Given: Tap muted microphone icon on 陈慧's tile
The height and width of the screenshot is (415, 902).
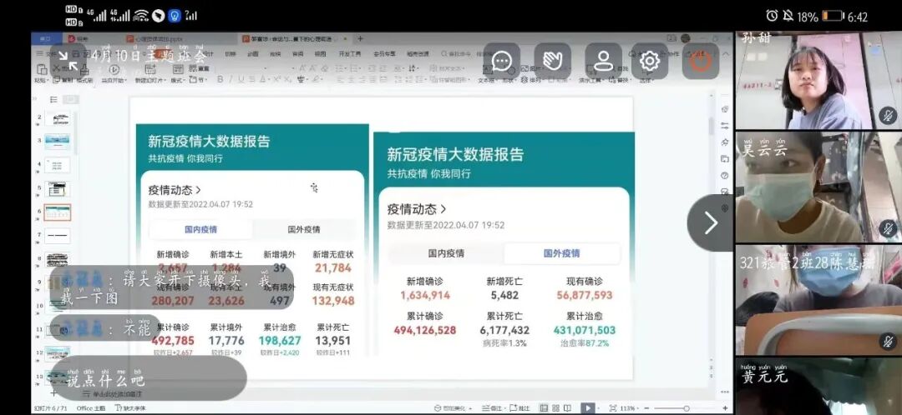Looking at the screenshot, I should (888, 342).
